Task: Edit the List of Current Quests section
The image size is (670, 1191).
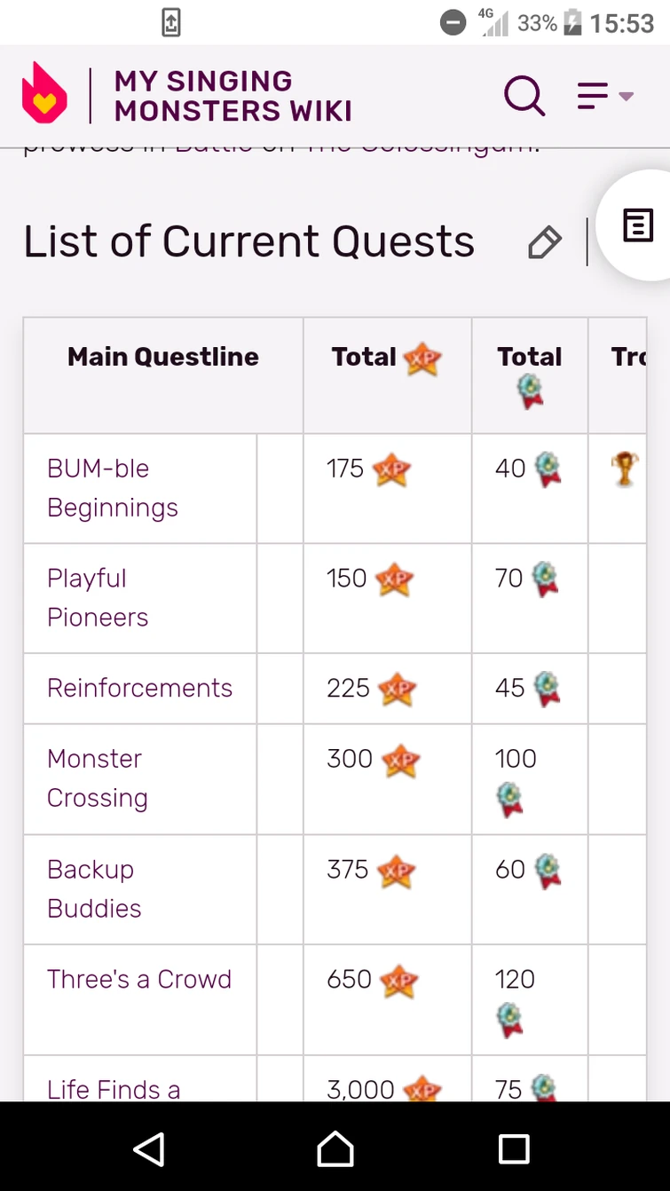Action: point(544,242)
